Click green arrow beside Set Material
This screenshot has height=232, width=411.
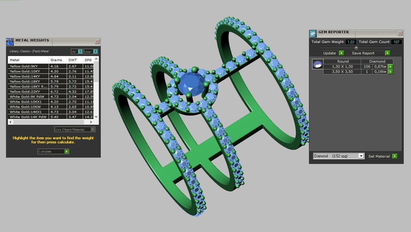click(x=395, y=156)
